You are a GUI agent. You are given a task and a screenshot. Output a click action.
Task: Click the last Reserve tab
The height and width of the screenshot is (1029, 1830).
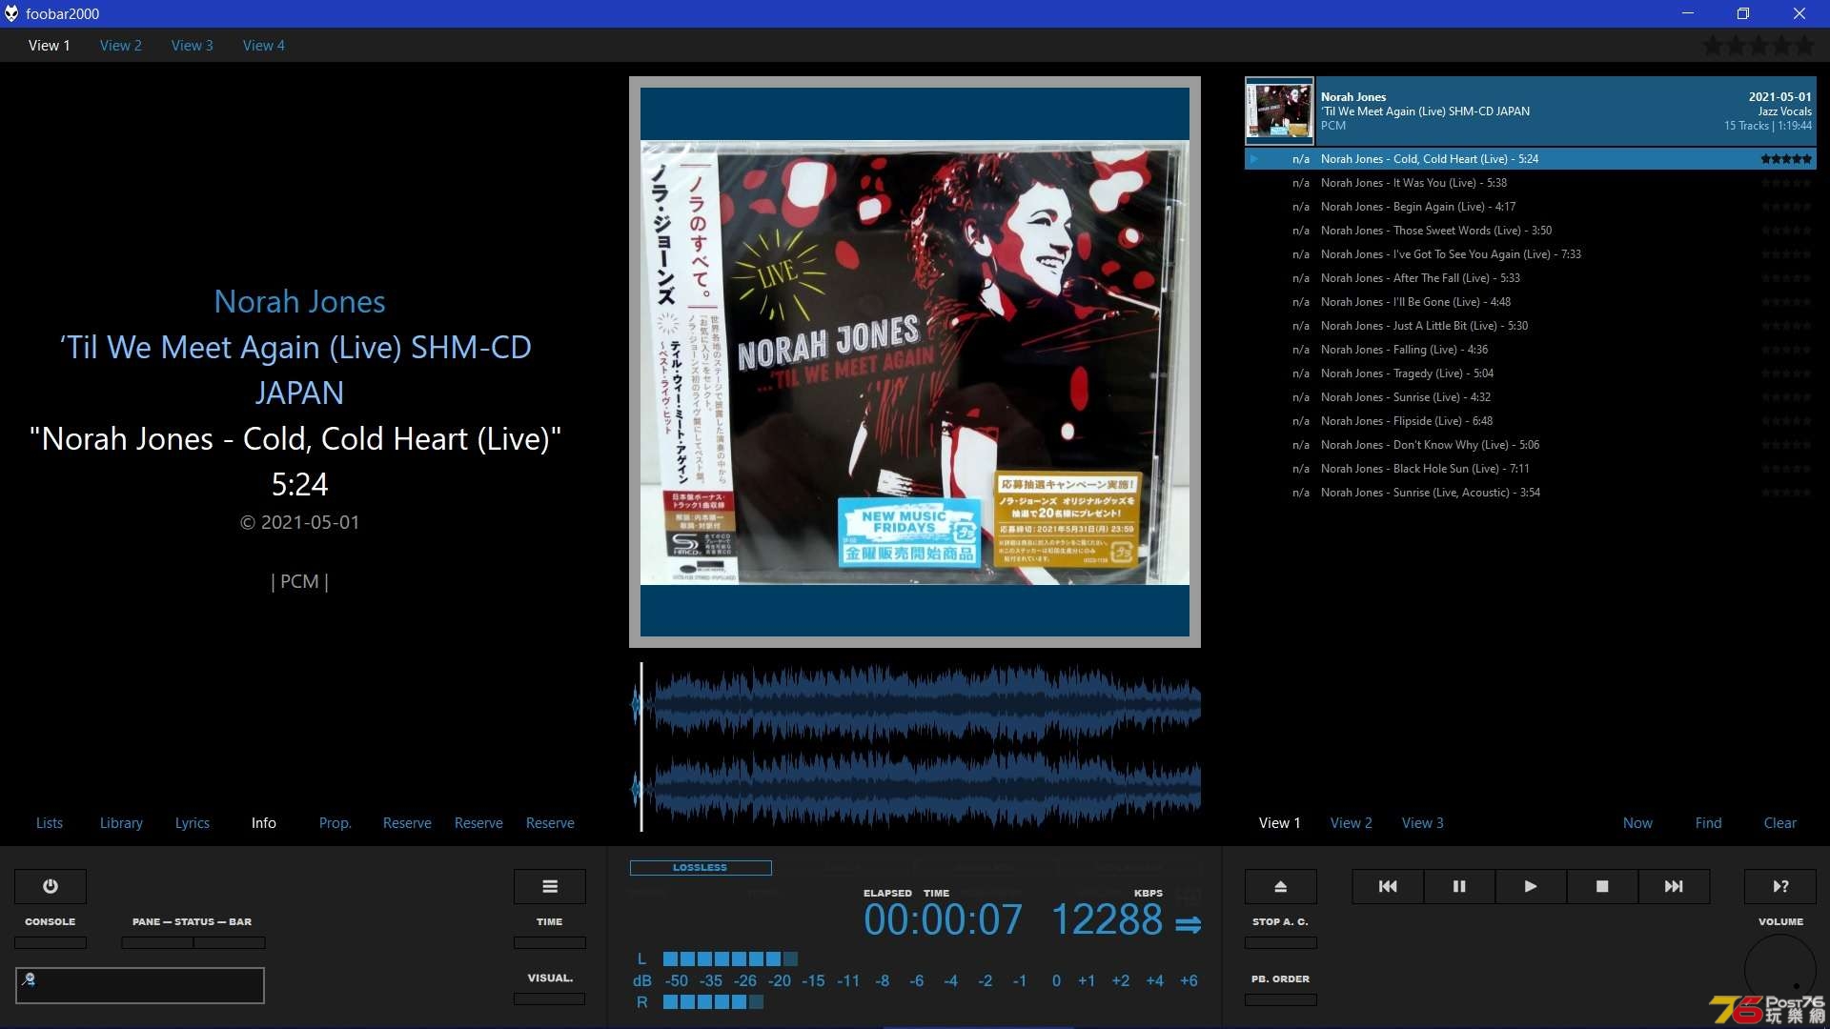550,823
